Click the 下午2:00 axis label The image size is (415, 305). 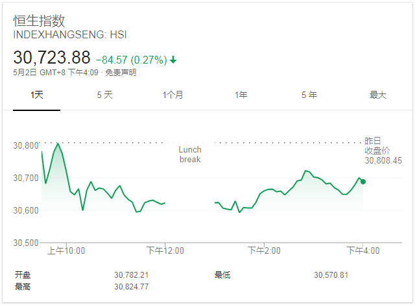[264, 250]
